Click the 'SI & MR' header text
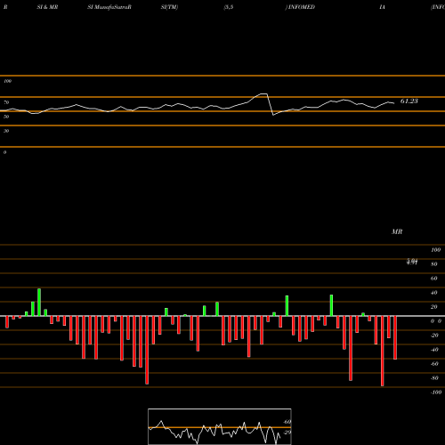Viewport: 445px width, 445px height. tap(47, 7)
